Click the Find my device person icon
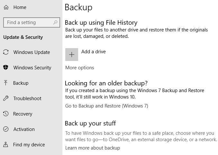Image resolution: width=218 pixels, height=155 pixels. [6, 144]
